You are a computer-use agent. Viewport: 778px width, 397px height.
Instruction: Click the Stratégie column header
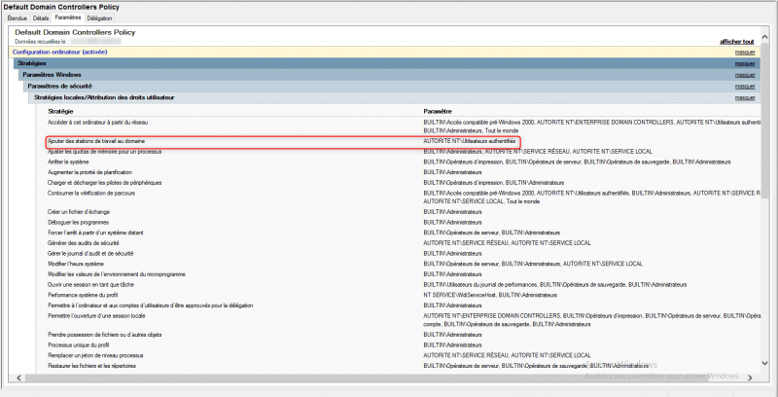[x=59, y=111]
